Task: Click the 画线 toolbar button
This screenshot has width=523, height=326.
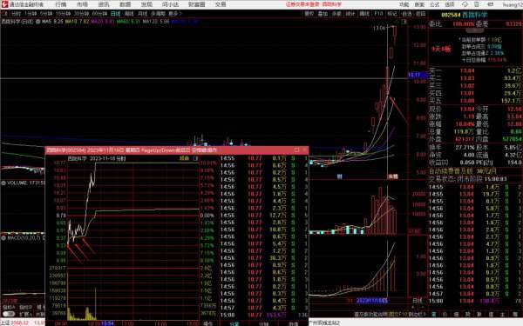Action: coord(364,14)
